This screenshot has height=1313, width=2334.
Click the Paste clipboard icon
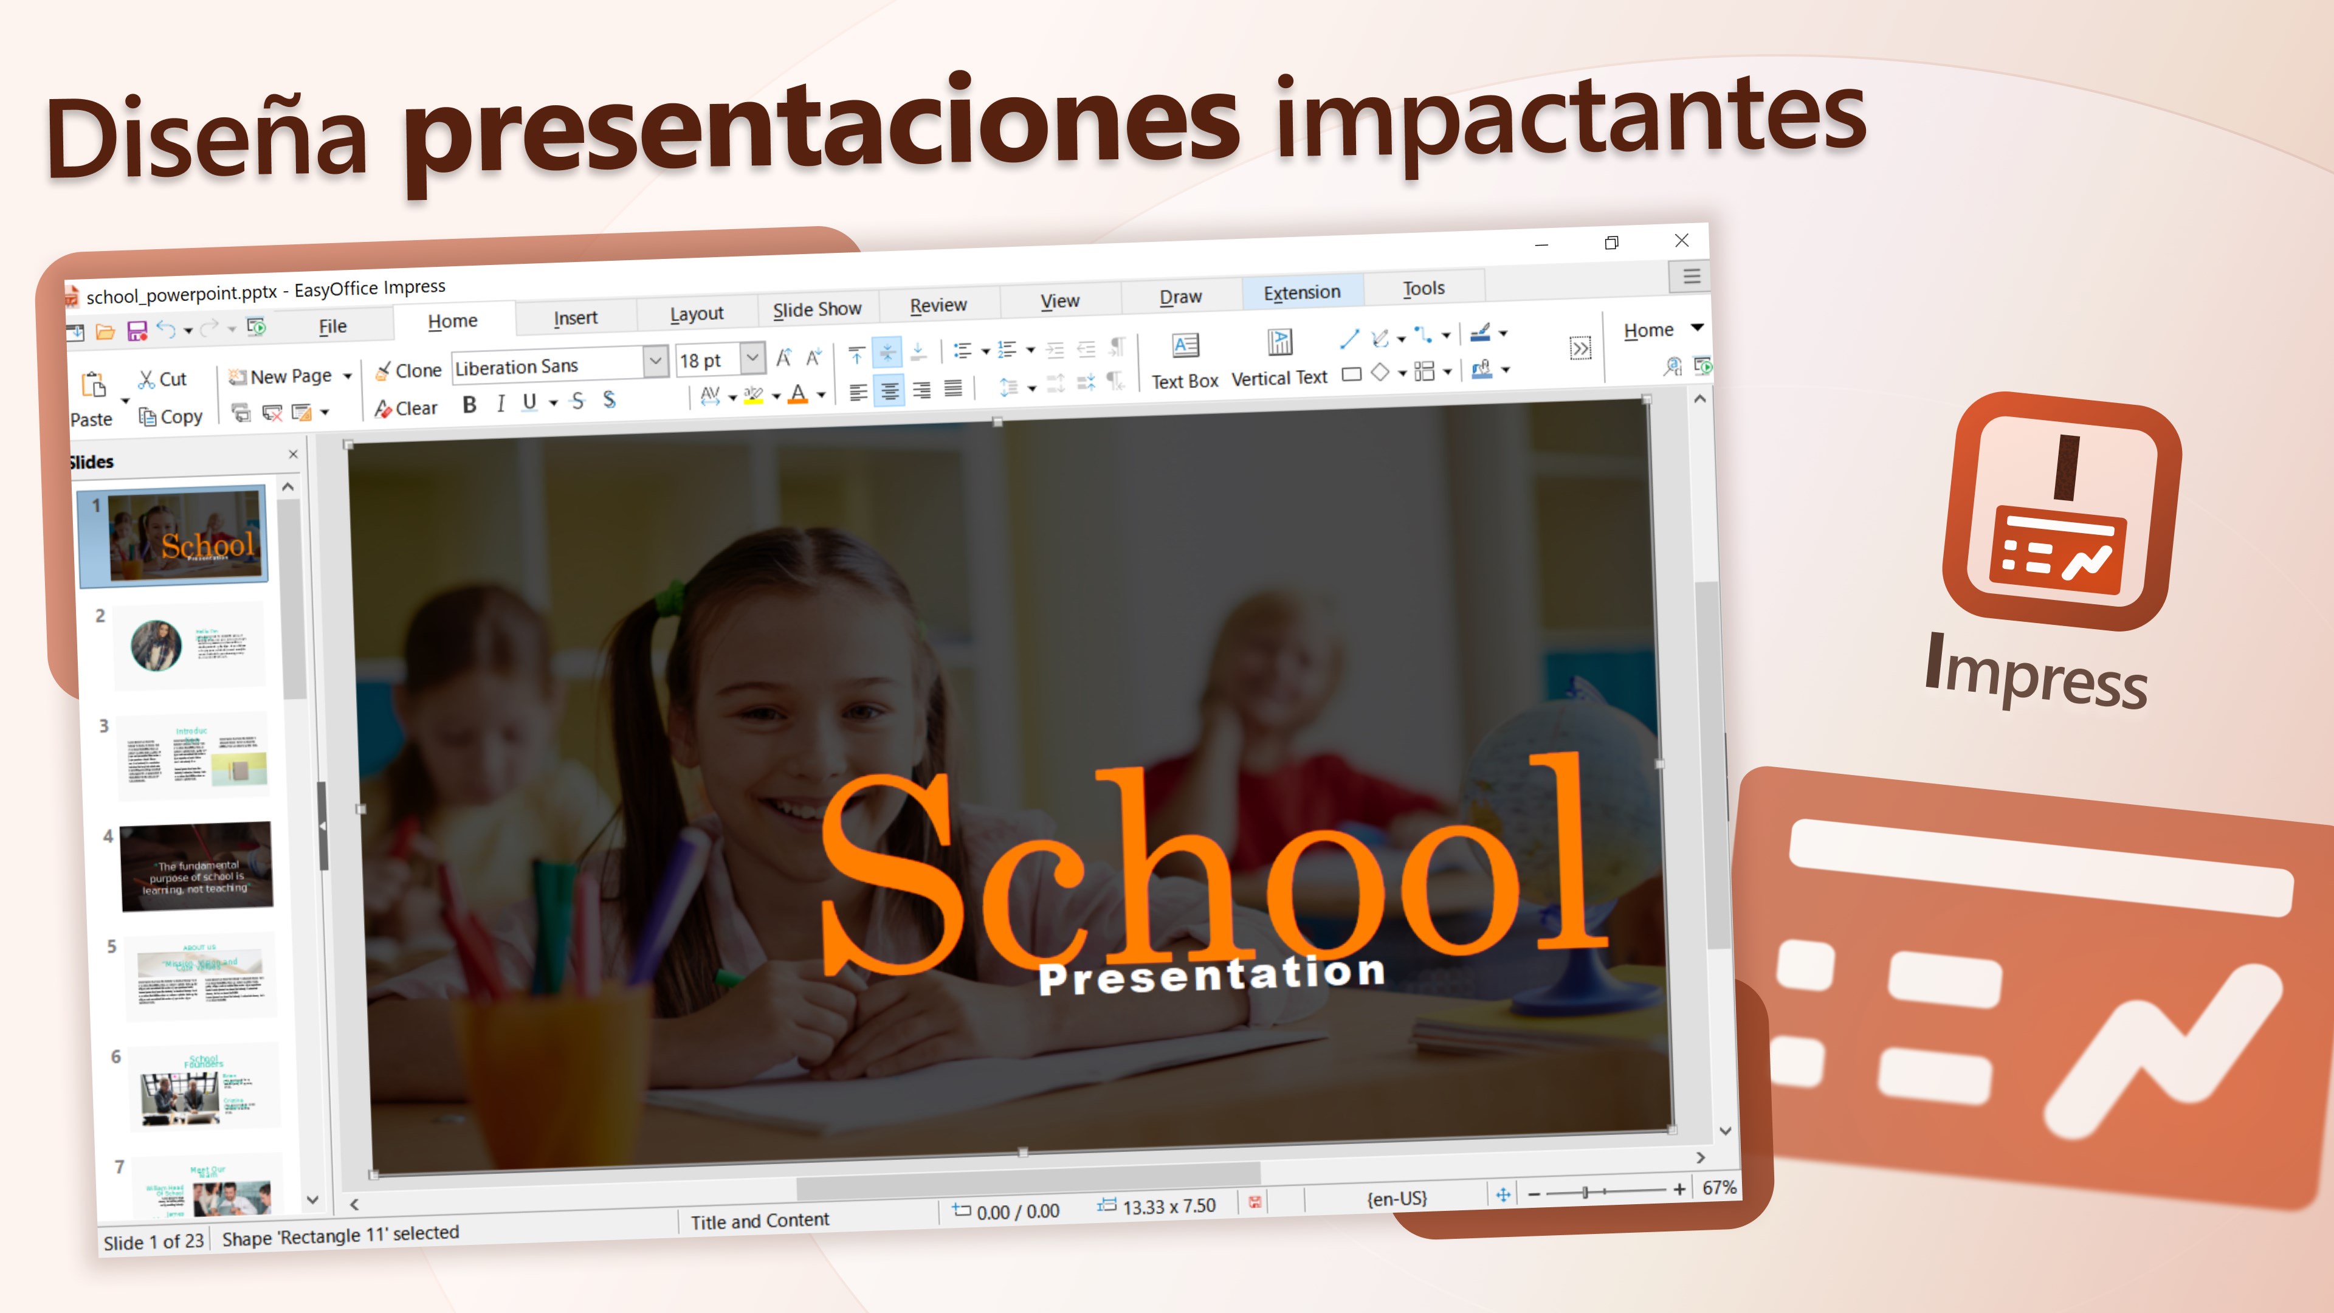click(x=94, y=384)
